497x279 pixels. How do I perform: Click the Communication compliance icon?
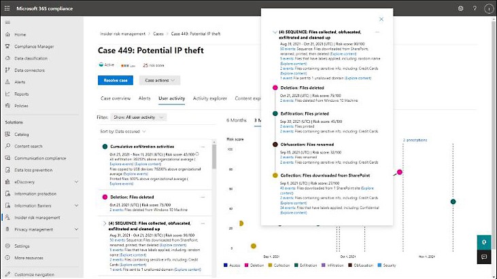(7, 158)
